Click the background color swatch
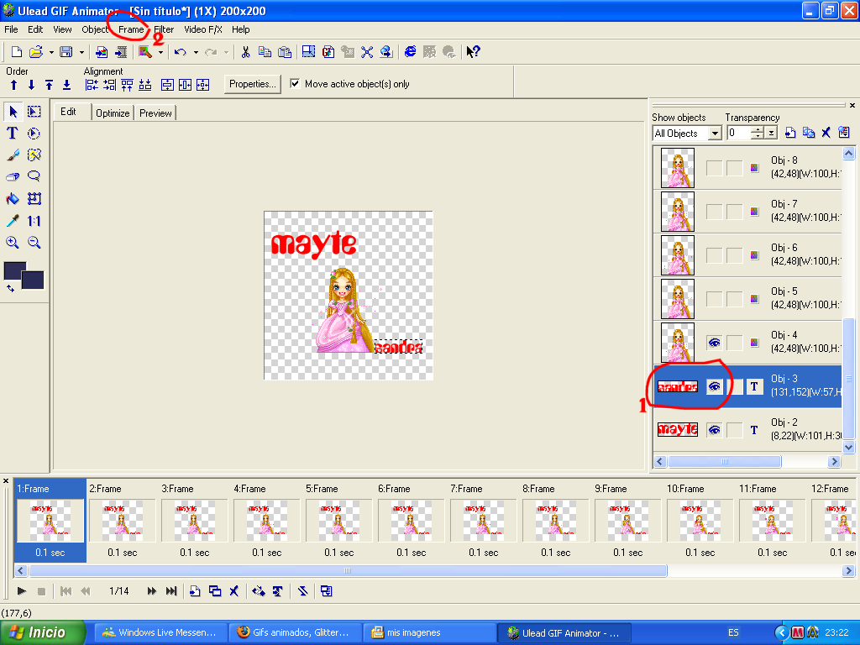The width and height of the screenshot is (860, 645). point(34,281)
